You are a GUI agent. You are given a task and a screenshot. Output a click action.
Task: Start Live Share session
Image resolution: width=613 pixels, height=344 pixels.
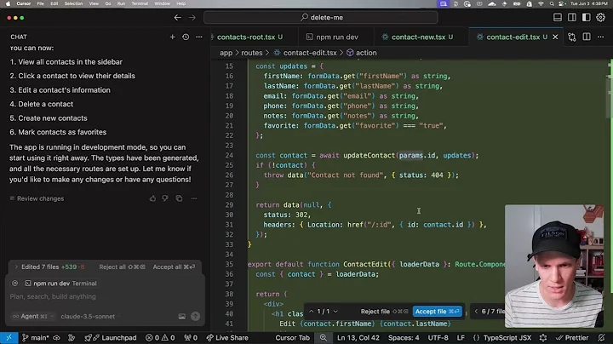tap(227, 338)
